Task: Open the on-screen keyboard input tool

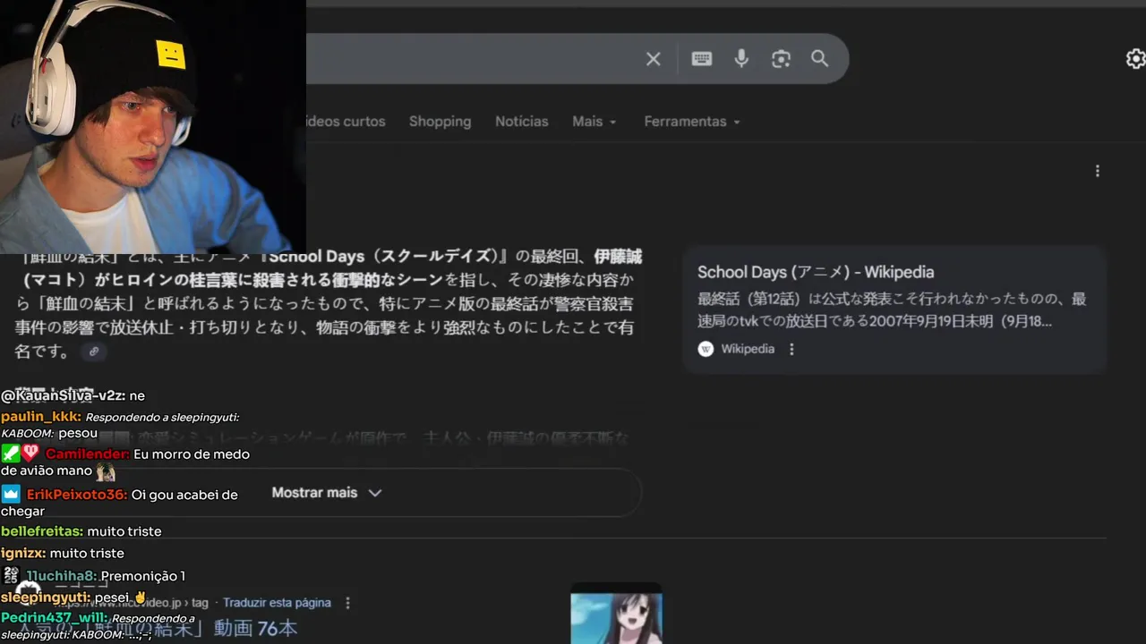Action: click(702, 59)
